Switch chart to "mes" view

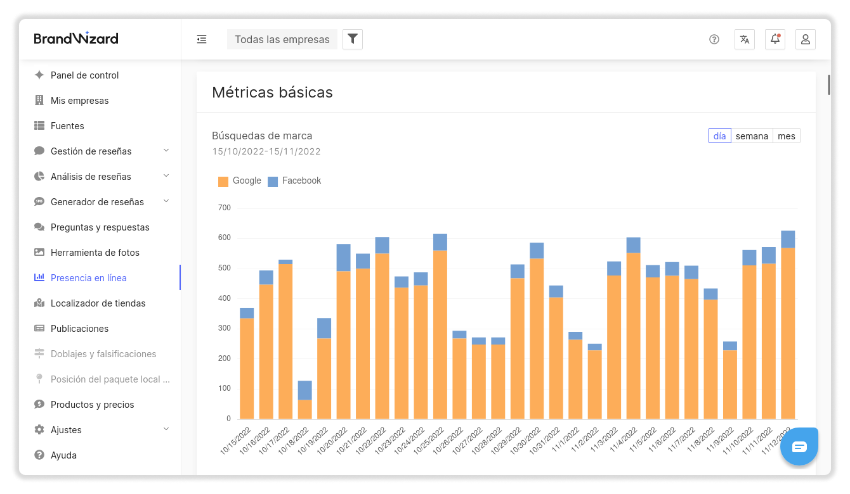coord(787,136)
